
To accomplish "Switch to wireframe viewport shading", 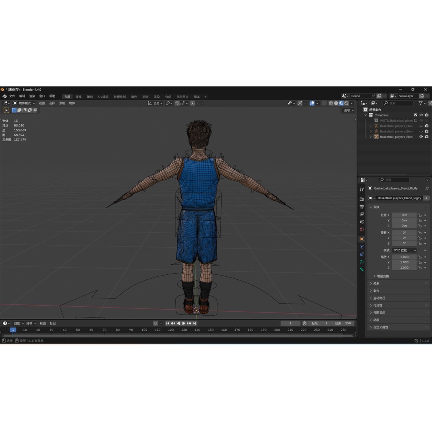I will click(x=331, y=103).
